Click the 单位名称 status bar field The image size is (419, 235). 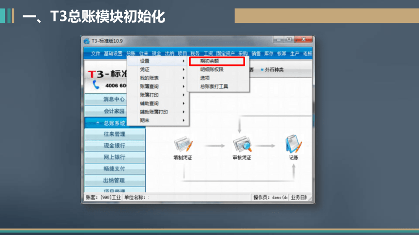point(187,198)
